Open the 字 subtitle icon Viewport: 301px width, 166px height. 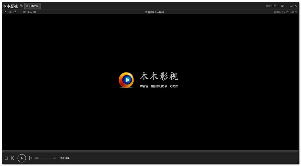click(x=35, y=12)
